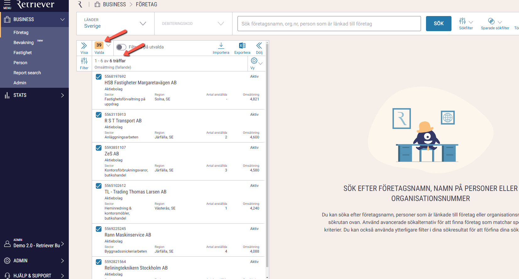The image size is (519, 279).
Task: Expand the ADMIN section arrow
Action: pyautogui.click(x=63, y=261)
